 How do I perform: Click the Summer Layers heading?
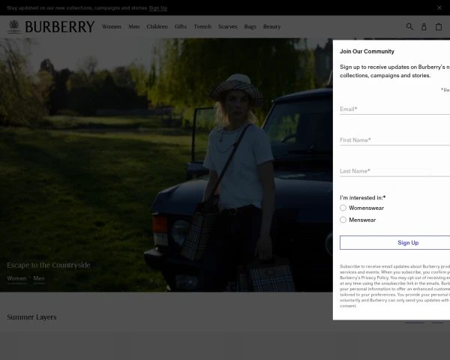[31, 317]
